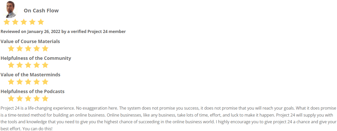This screenshot has height=131, width=337.
Task: Click fifth star under Value of Course Materials
Action: [45, 48]
